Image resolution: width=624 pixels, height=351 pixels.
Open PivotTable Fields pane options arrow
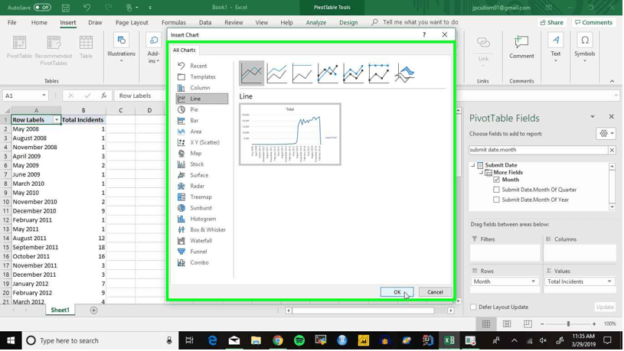pos(593,117)
